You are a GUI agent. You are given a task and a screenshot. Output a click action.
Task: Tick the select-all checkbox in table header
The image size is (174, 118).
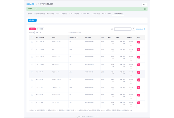point(32,37)
